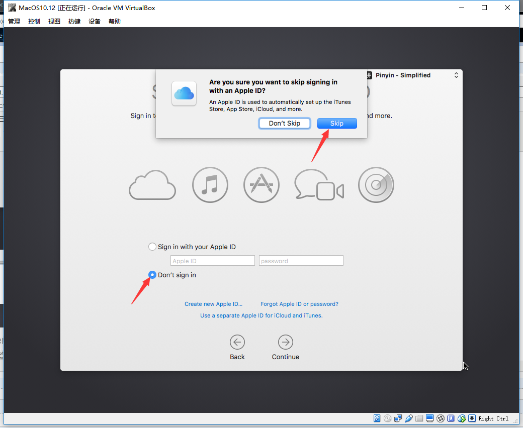Select the Don't sign in option
The height and width of the screenshot is (428, 523).
(152, 275)
